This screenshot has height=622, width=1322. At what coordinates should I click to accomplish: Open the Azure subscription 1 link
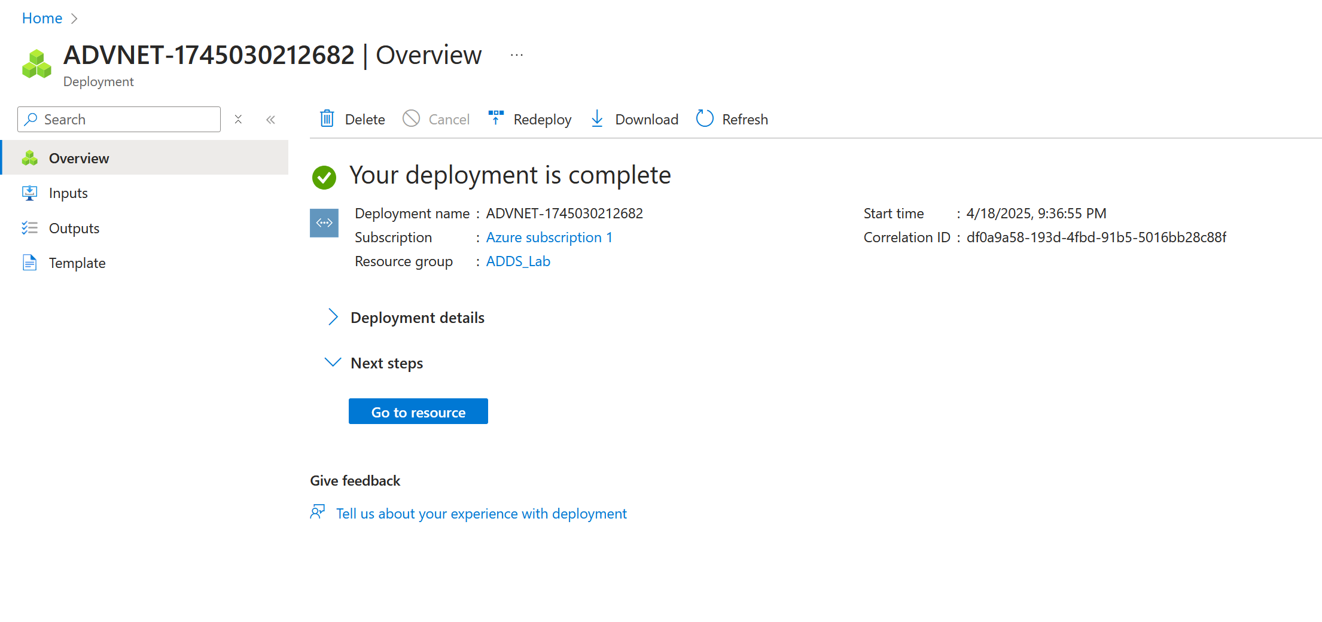coord(549,237)
